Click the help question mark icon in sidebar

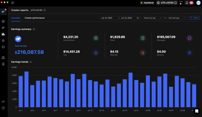[3, 108]
